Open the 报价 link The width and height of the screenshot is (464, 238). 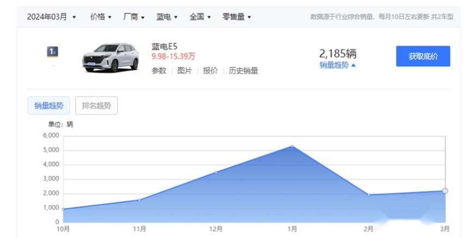(x=210, y=71)
